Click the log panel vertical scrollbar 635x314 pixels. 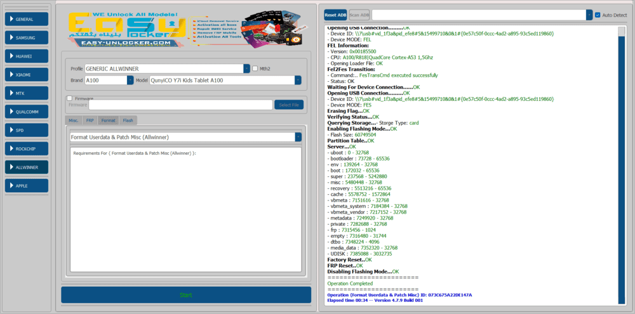pyautogui.click(x=622, y=166)
